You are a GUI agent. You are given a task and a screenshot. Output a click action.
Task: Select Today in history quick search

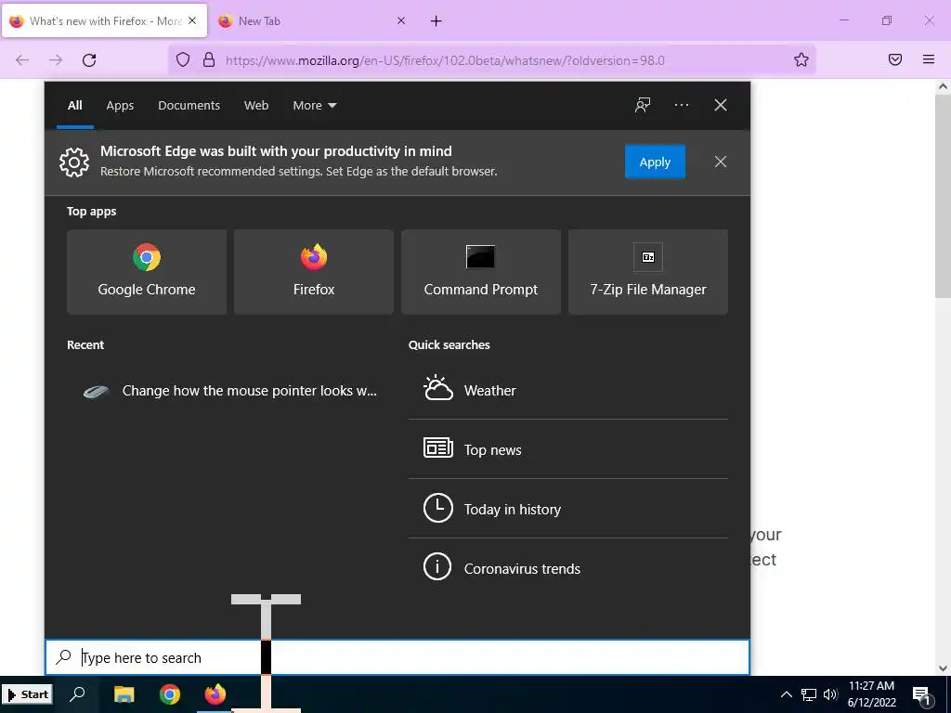pyautogui.click(x=568, y=509)
